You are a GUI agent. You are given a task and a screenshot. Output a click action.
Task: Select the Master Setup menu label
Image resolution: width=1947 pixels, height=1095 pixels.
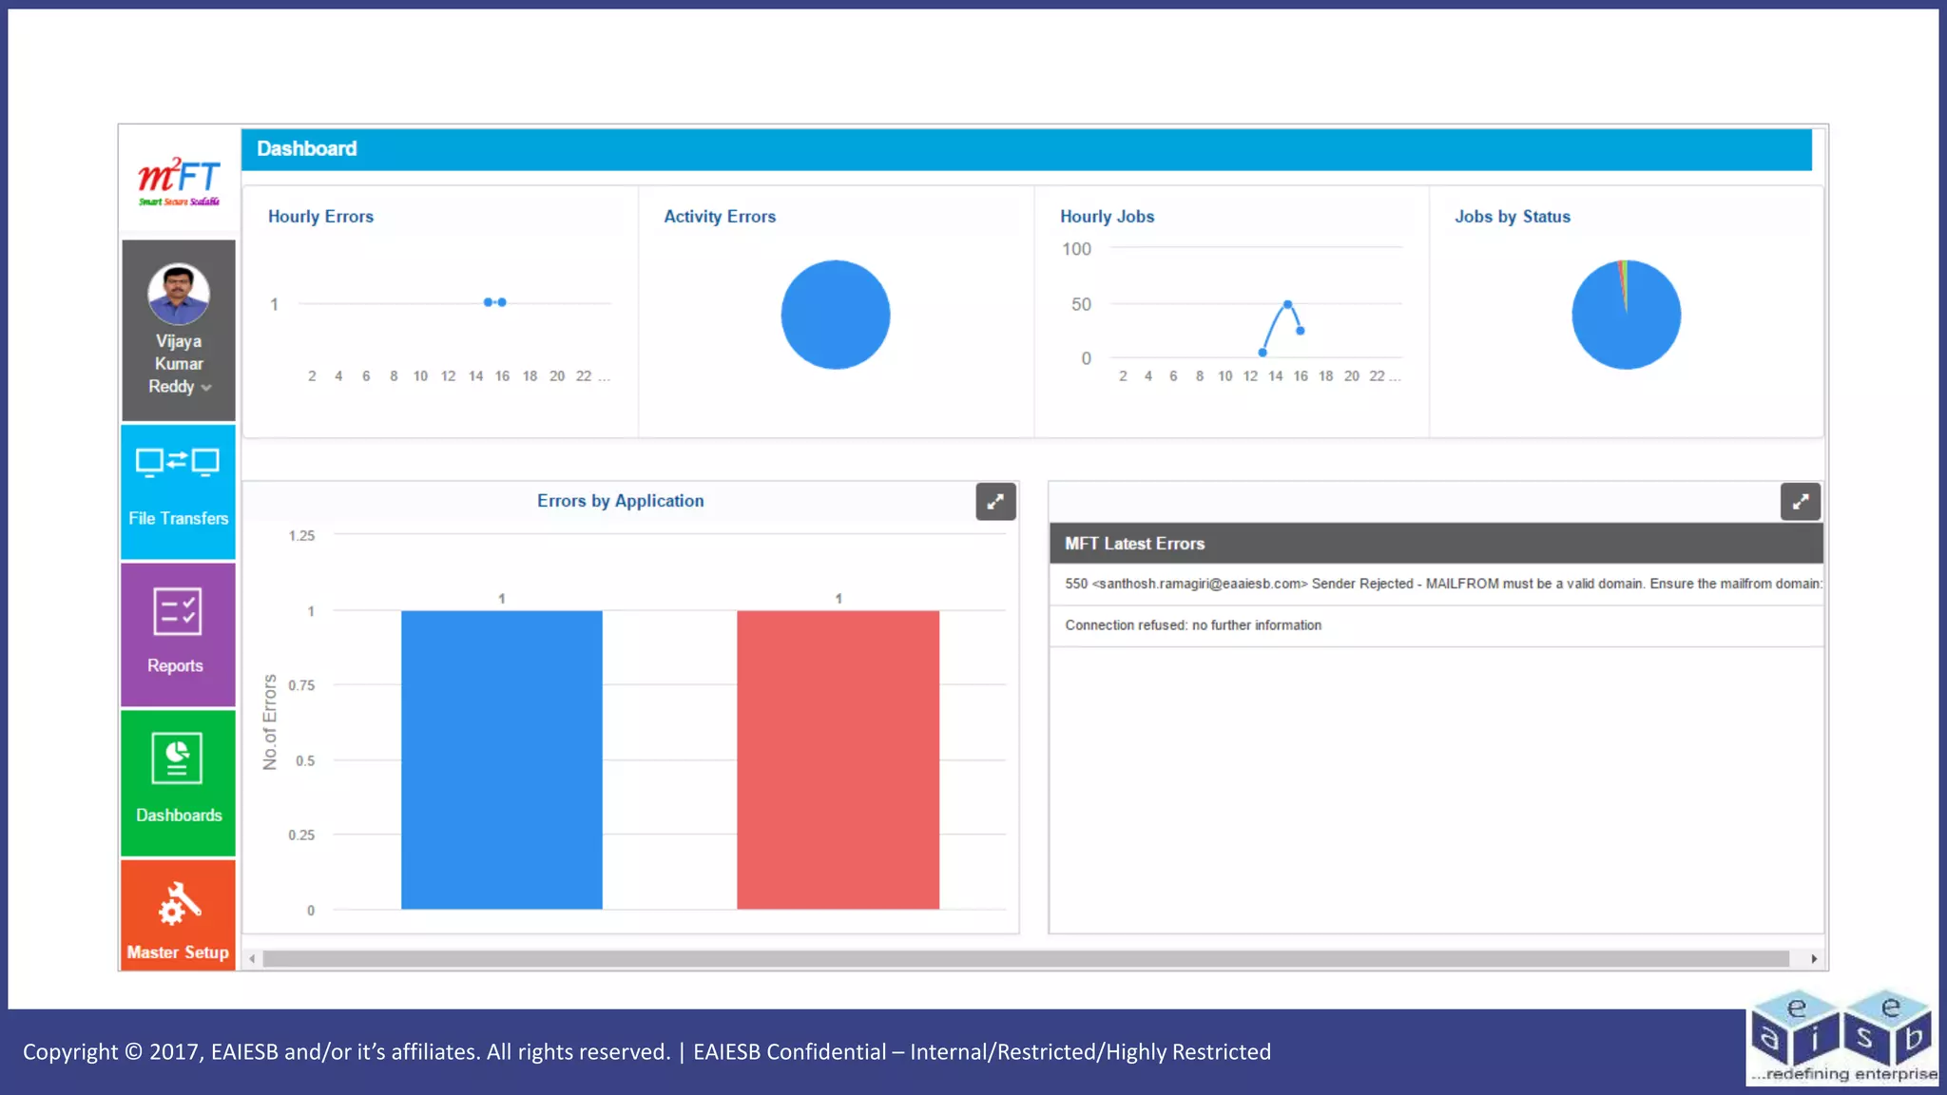178,952
